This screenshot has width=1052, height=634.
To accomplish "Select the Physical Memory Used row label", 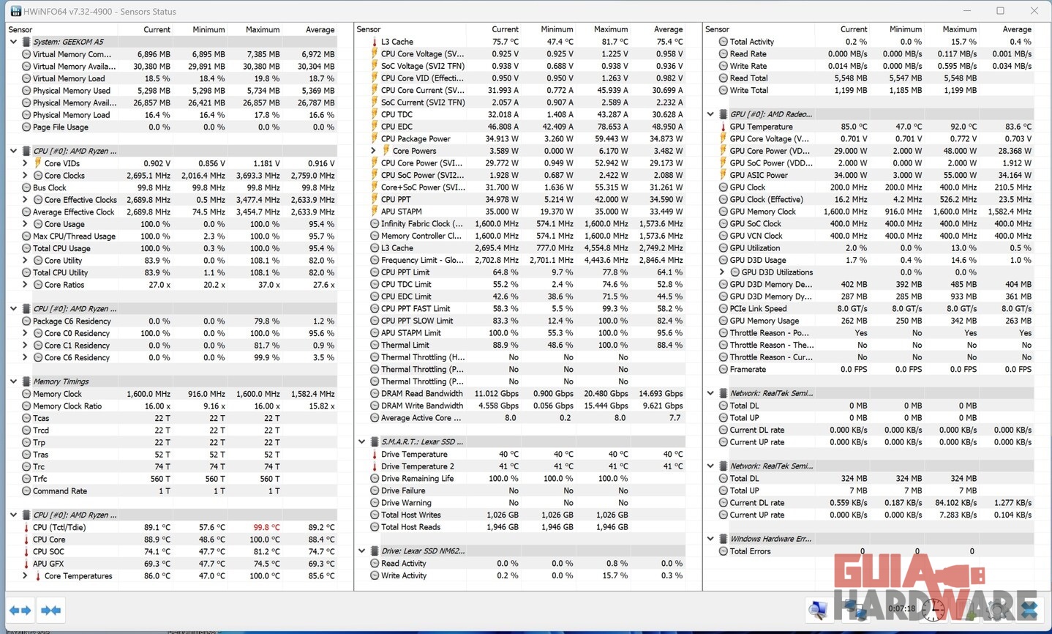I will coord(72,91).
